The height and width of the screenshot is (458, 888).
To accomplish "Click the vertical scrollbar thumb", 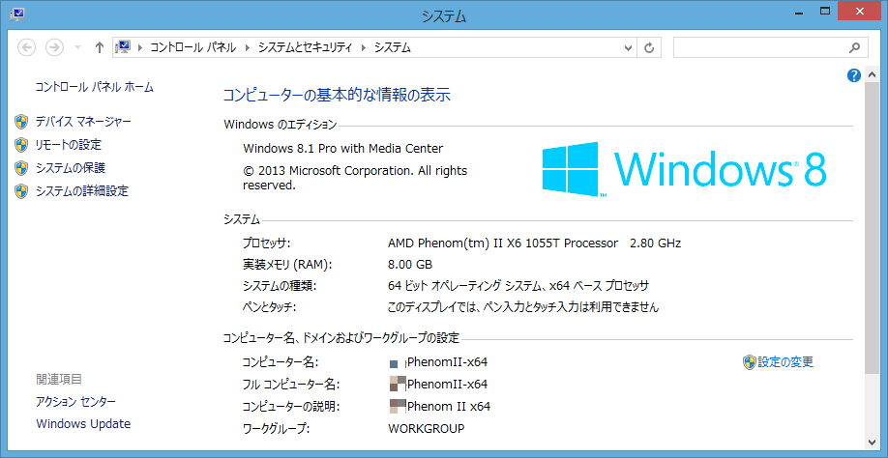I will (873, 226).
